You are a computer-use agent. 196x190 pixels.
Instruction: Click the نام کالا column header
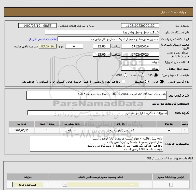click(x=121, y=124)
